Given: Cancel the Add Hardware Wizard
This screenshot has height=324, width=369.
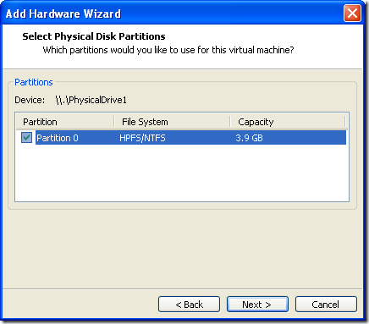Looking at the screenshot, I should pyautogui.click(x=326, y=305).
